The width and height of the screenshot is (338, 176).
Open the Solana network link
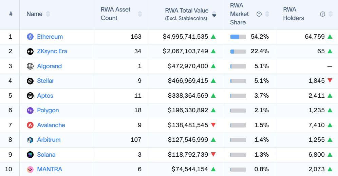click(x=46, y=155)
